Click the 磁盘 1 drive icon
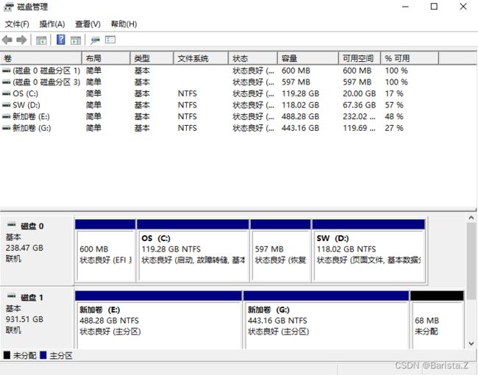Screen dimensions: 478x375 (x=12, y=296)
